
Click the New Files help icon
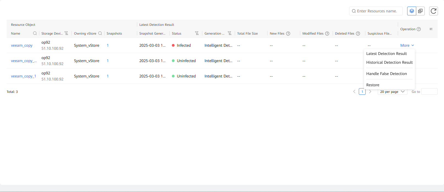pyautogui.click(x=288, y=34)
